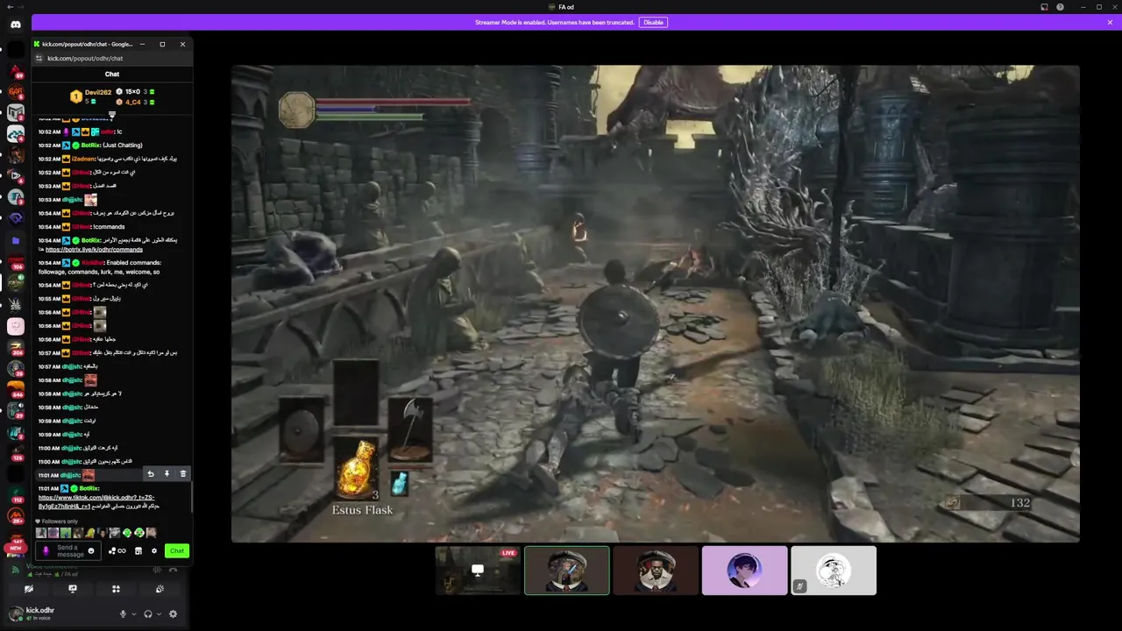Select the green-outlined speaking participant tile

567,571
